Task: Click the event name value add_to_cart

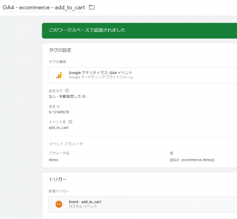Action: pos(58,128)
